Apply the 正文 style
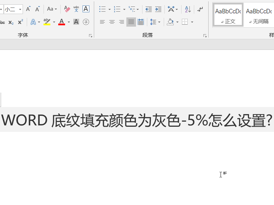This screenshot has width=274, height=205. pos(228,15)
